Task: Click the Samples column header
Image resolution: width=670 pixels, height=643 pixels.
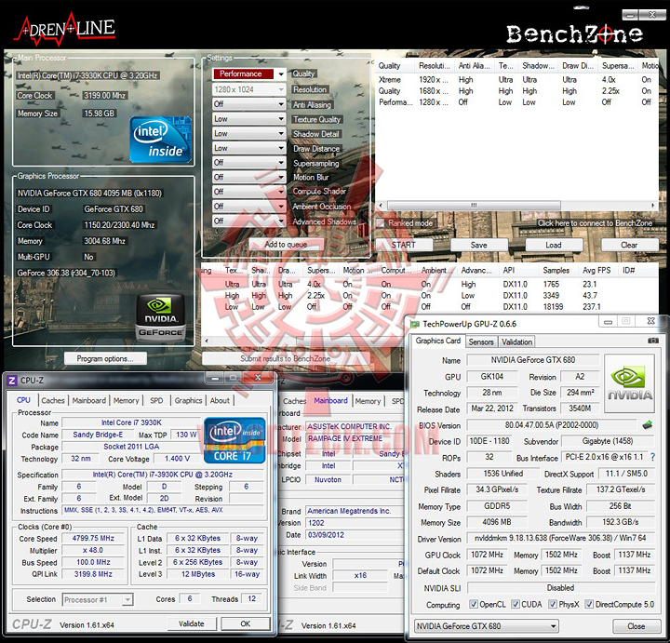Action: (556, 271)
